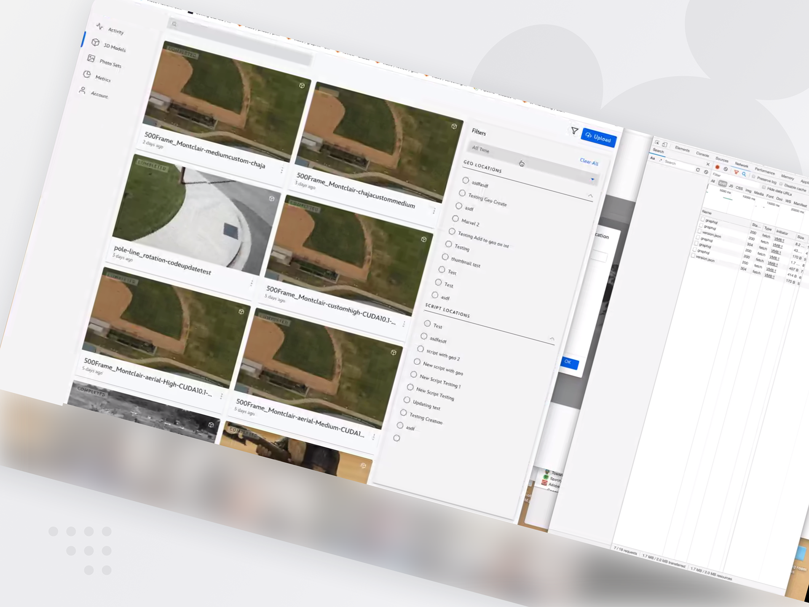Tick the Hide data URLs checkbox in DevTools
The width and height of the screenshot is (809, 607).
coord(764,187)
